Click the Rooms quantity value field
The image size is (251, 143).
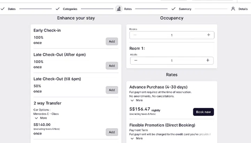point(172,35)
